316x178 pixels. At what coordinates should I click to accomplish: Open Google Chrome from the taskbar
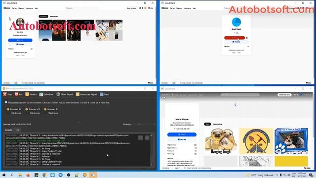[44, 175]
